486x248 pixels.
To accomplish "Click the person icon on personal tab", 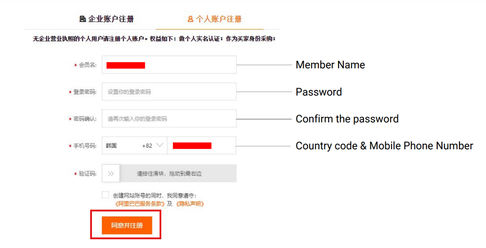I will coord(190,19).
